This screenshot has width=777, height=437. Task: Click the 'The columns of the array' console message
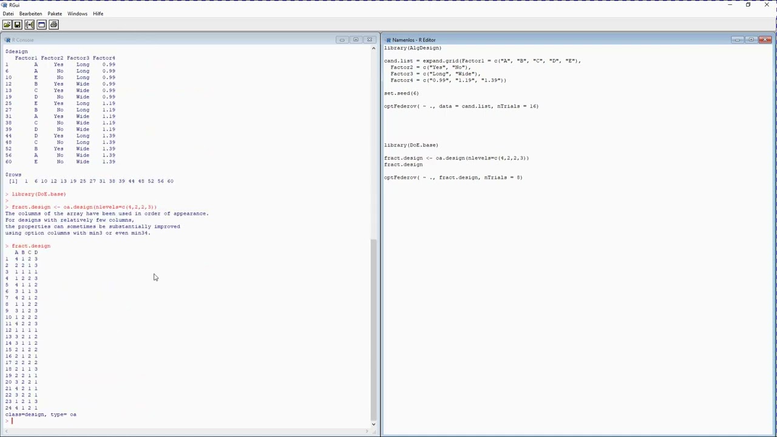click(x=107, y=214)
